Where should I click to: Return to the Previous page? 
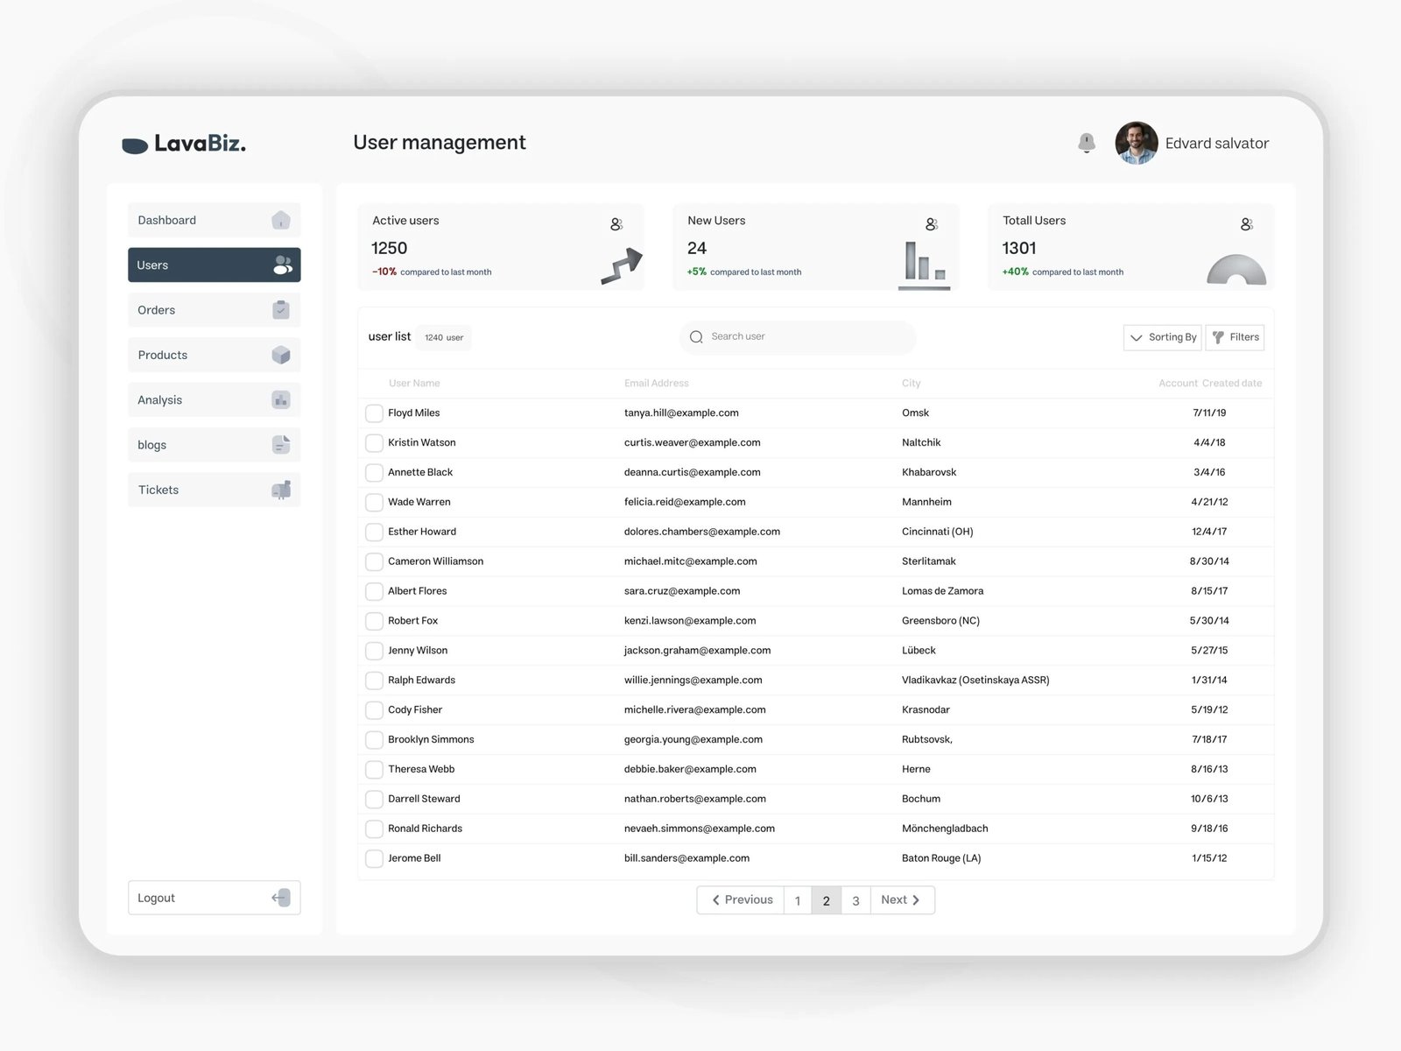(741, 900)
